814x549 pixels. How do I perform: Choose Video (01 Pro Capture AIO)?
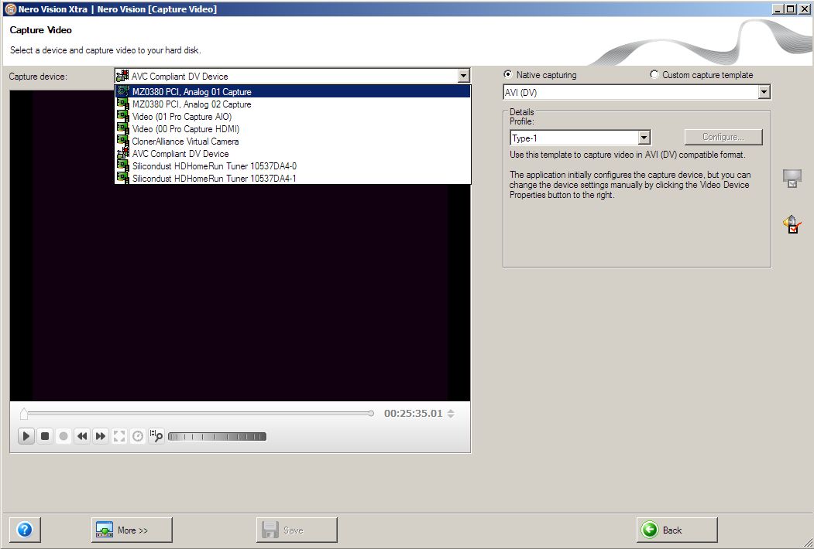tap(293, 117)
